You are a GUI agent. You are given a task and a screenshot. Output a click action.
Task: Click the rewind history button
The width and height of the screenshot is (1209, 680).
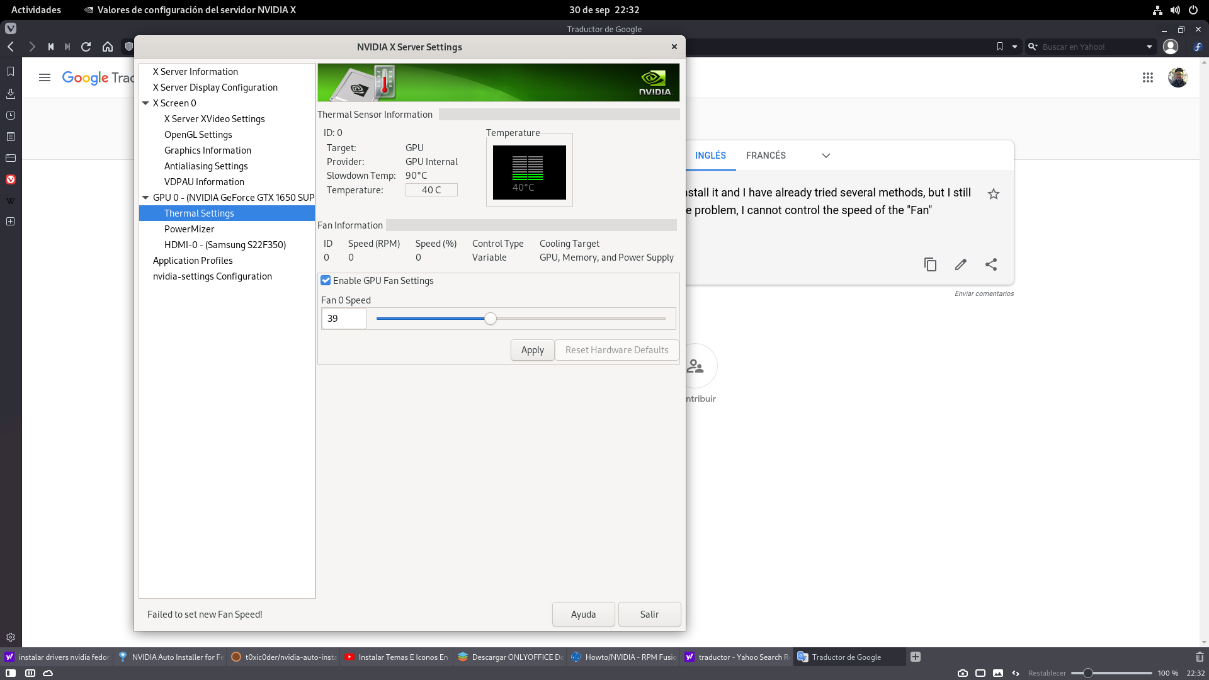pyautogui.click(x=51, y=47)
